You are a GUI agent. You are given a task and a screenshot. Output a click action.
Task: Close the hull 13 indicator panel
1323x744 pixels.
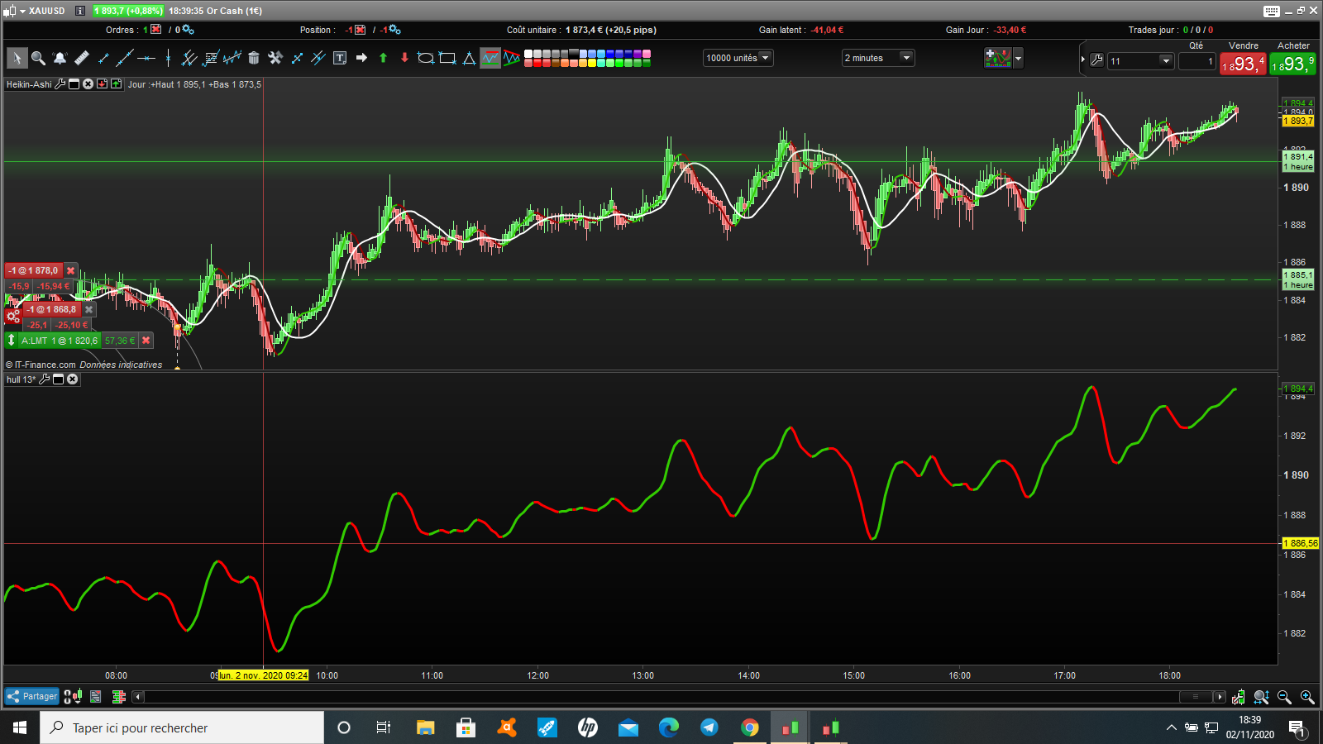pos(73,379)
